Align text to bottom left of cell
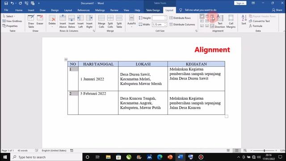 point(202,26)
